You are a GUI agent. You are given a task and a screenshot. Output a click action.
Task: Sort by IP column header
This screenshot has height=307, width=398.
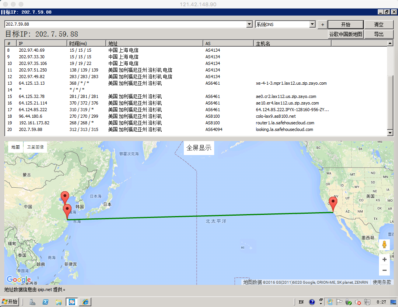click(x=42, y=44)
